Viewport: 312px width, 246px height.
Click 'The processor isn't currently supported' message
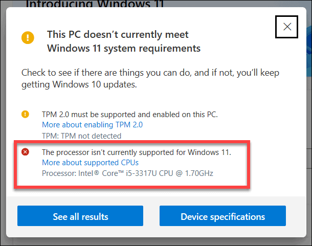tap(137, 152)
